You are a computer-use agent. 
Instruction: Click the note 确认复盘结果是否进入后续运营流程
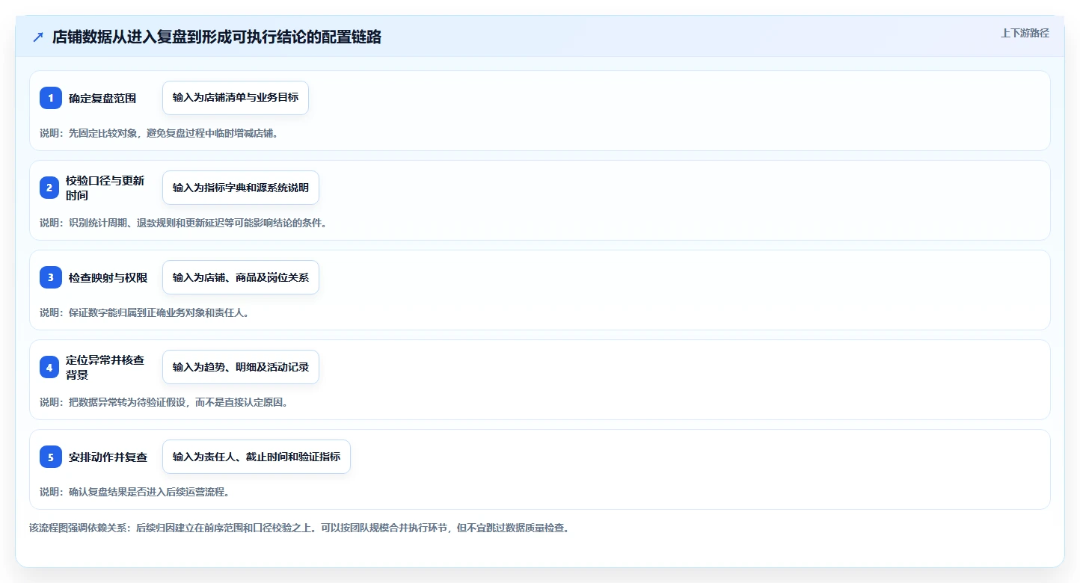tap(135, 492)
